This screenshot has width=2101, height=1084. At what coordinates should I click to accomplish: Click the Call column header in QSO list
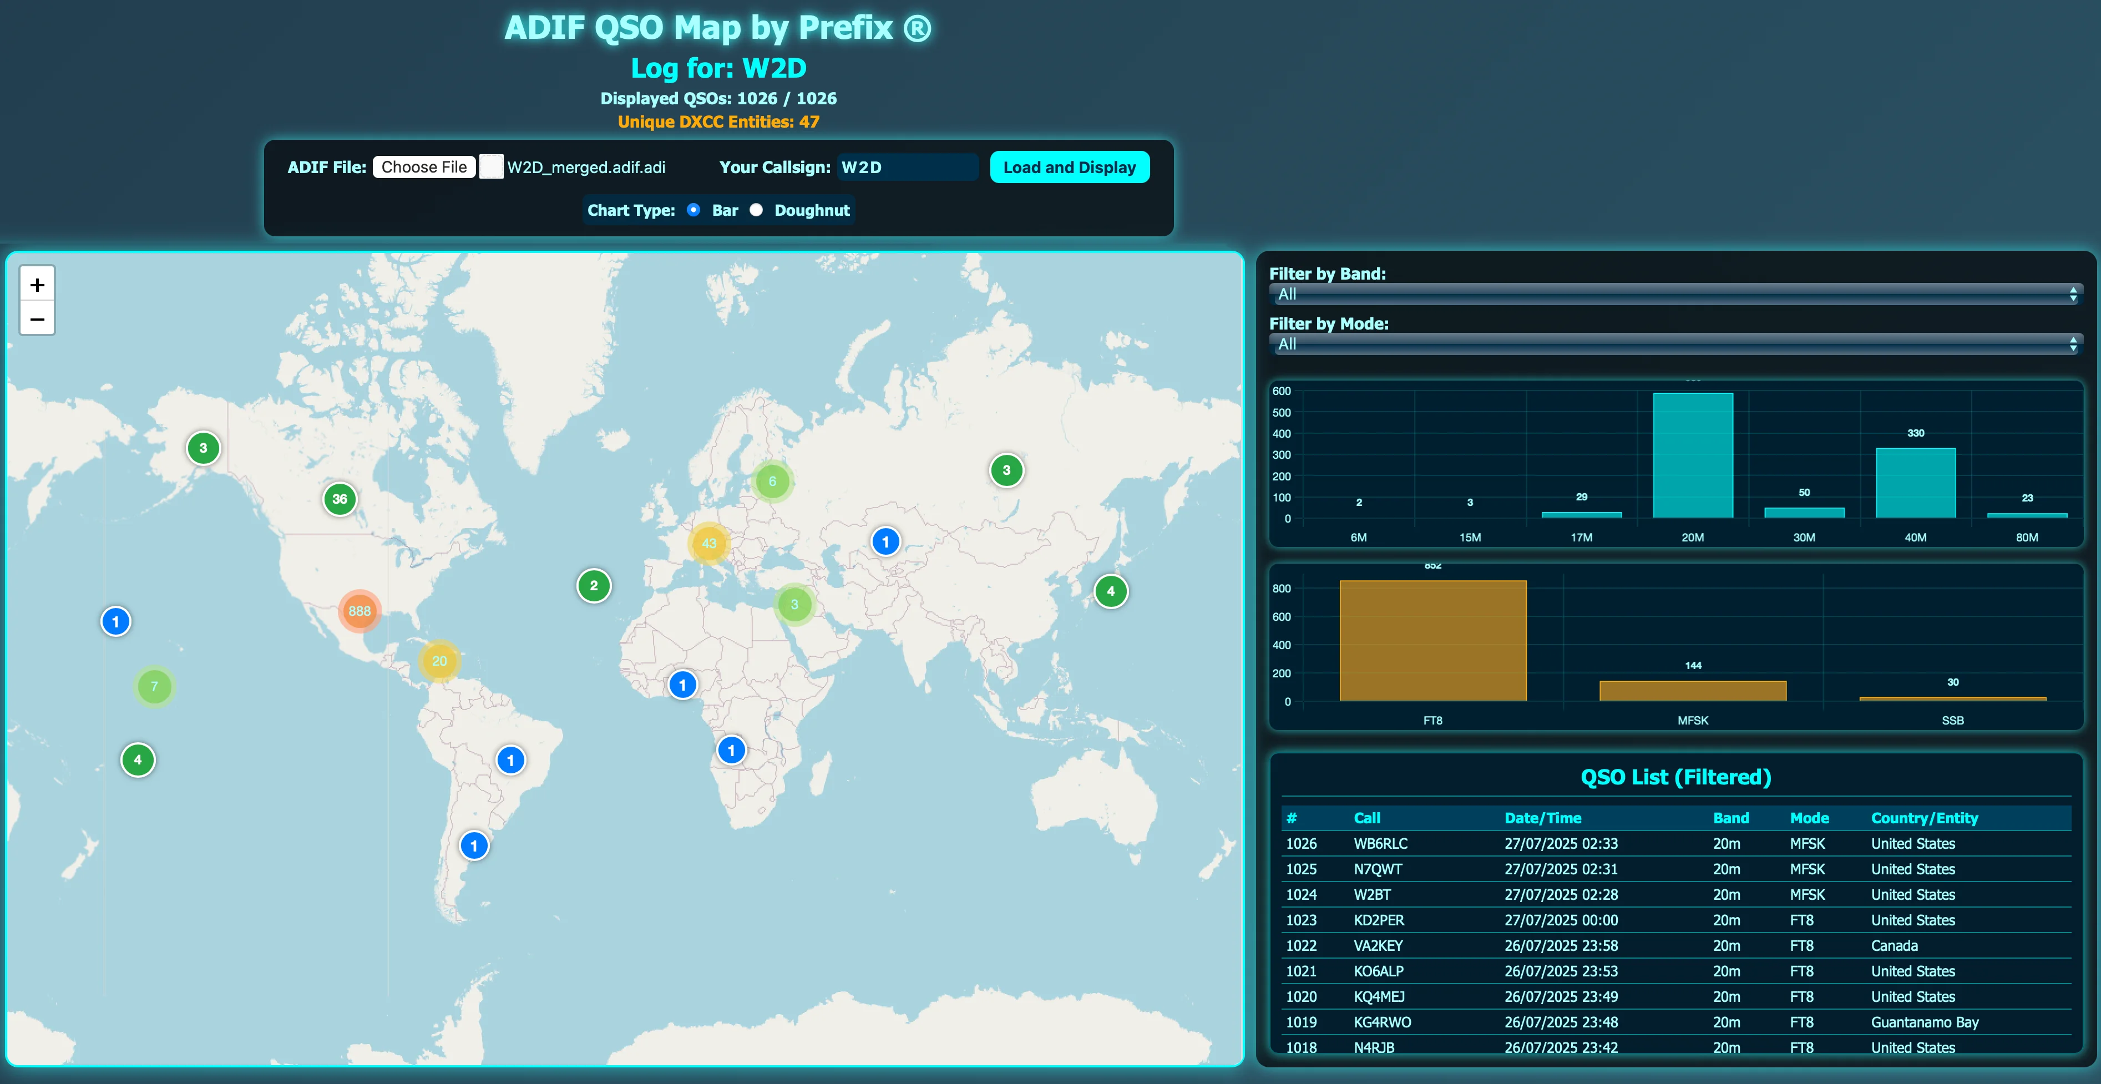pos(1367,818)
